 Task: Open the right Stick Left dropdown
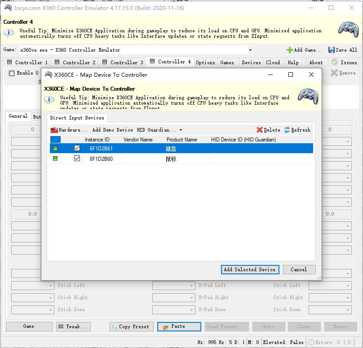(x=348, y=286)
